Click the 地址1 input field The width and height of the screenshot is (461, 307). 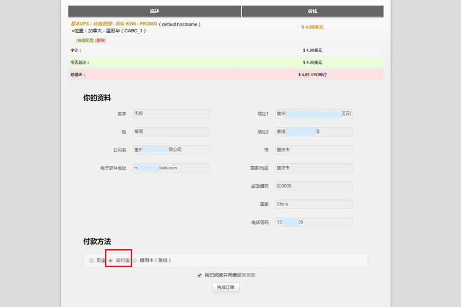313,113
